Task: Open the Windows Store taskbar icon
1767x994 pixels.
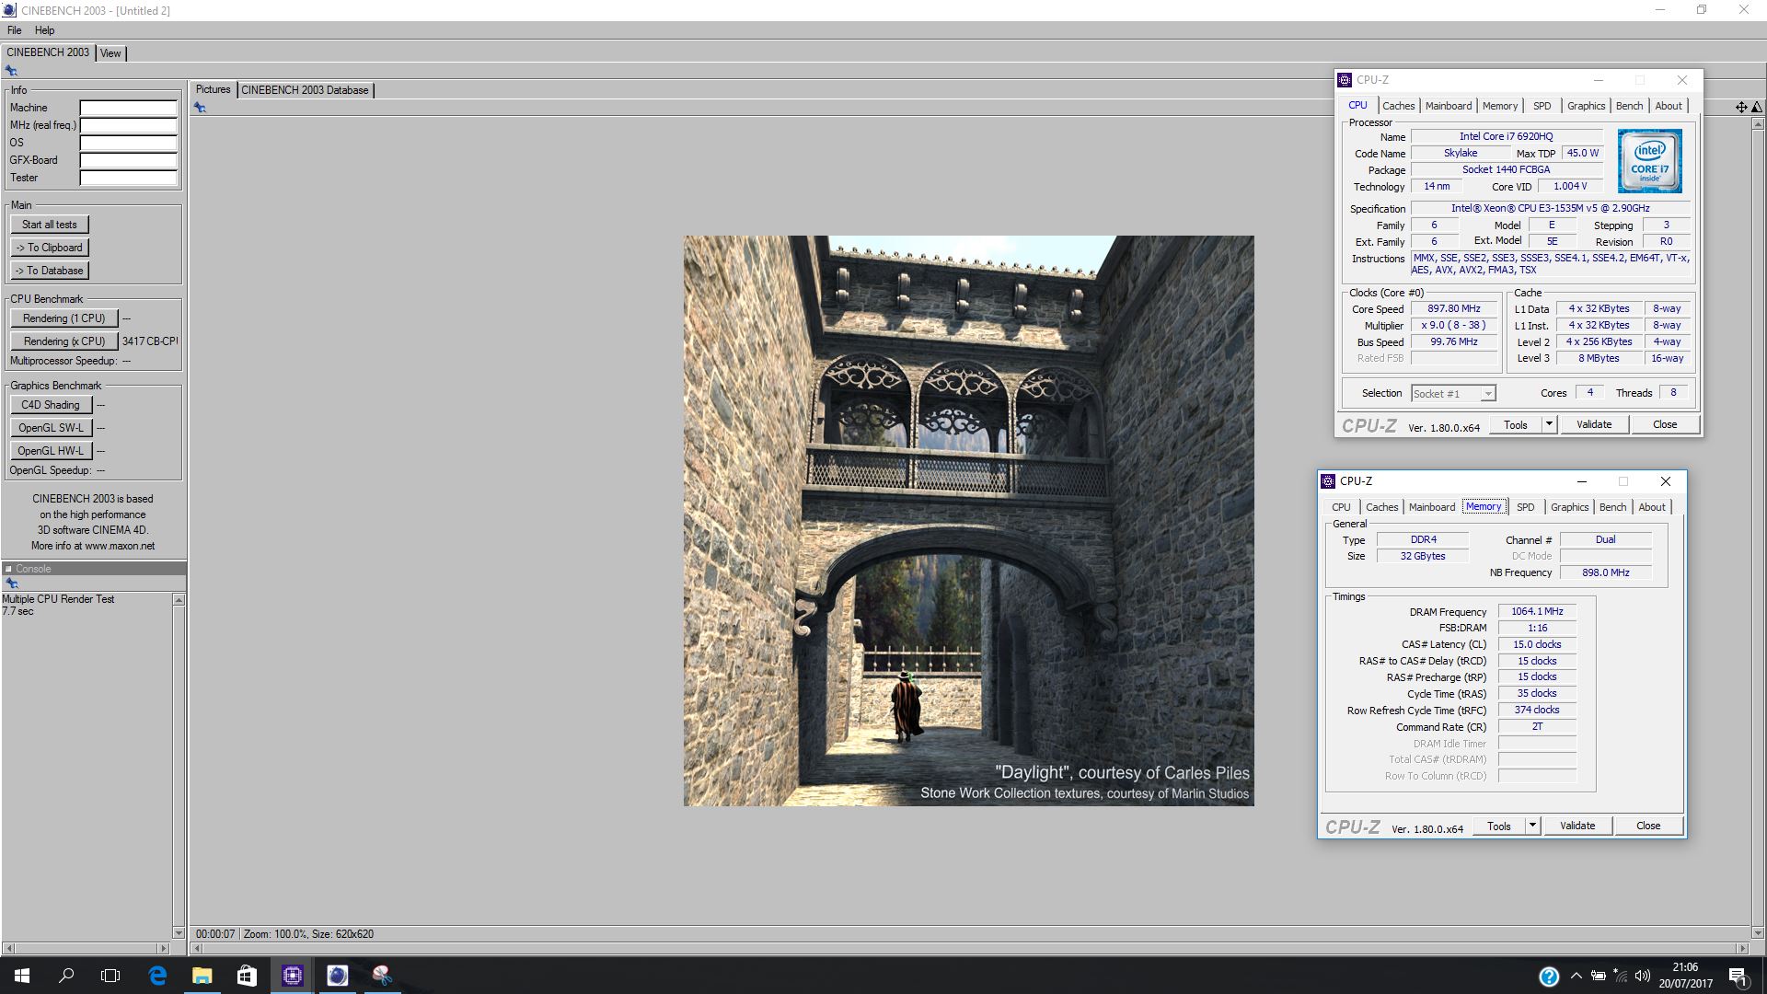Action: point(247,976)
